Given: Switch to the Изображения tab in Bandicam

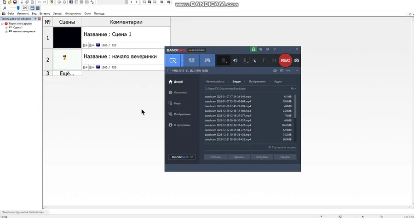Looking at the screenshot, I should (x=257, y=81).
